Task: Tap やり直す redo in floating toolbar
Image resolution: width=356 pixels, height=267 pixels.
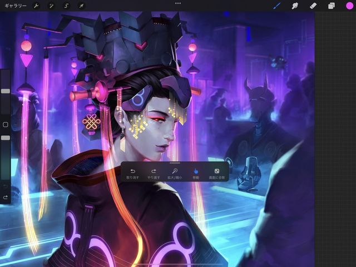Action: (154, 174)
